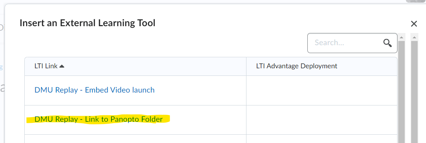
Task: Click the dialog title Insert an External Learning Tool
Action: (87, 23)
